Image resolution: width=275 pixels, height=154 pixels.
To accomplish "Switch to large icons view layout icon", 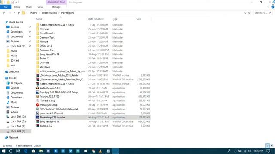I will [x=272, y=145].
